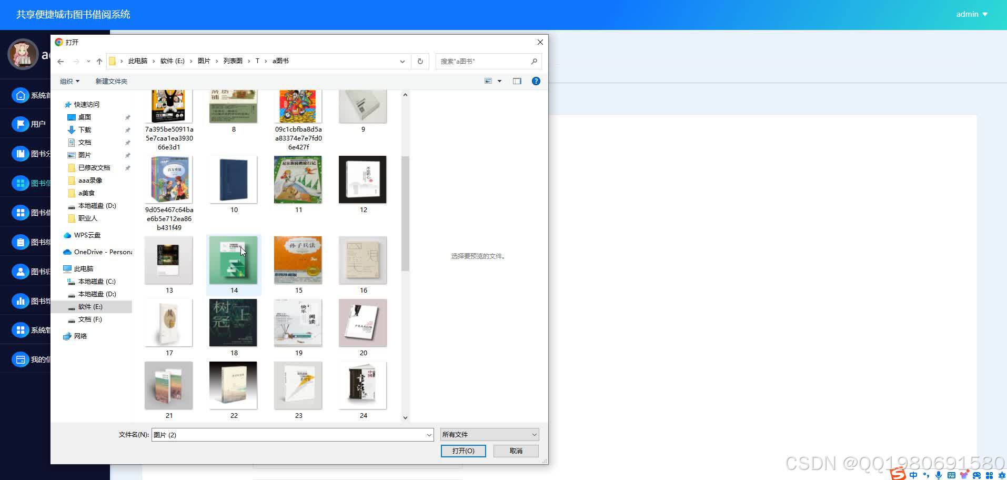The width and height of the screenshot is (1007, 480).
Task: Select 桌面 in navigation pane
Action: click(84, 117)
